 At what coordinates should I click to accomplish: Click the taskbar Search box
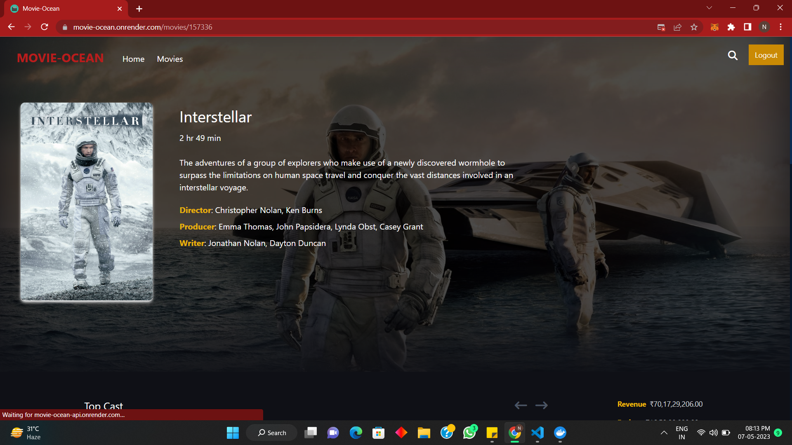pos(272,433)
